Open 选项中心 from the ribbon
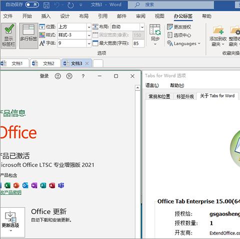This screenshot has height=239, width=240. pos(179,35)
